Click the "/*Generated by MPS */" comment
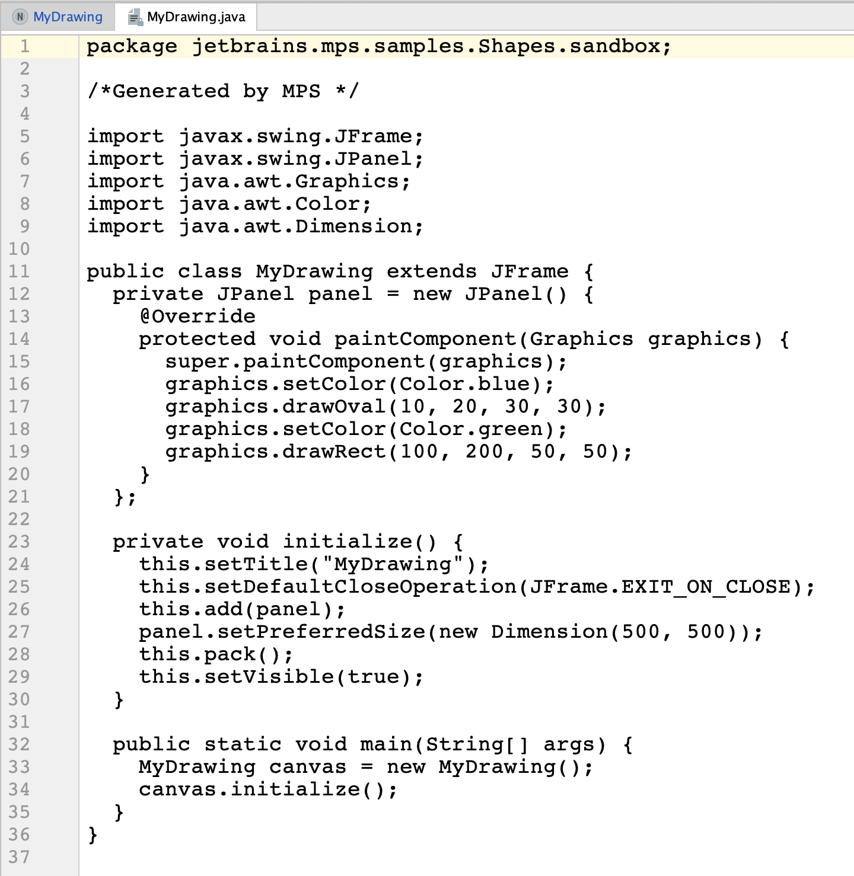The height and width of the screenshot is (876, 854). pos(223,91)
